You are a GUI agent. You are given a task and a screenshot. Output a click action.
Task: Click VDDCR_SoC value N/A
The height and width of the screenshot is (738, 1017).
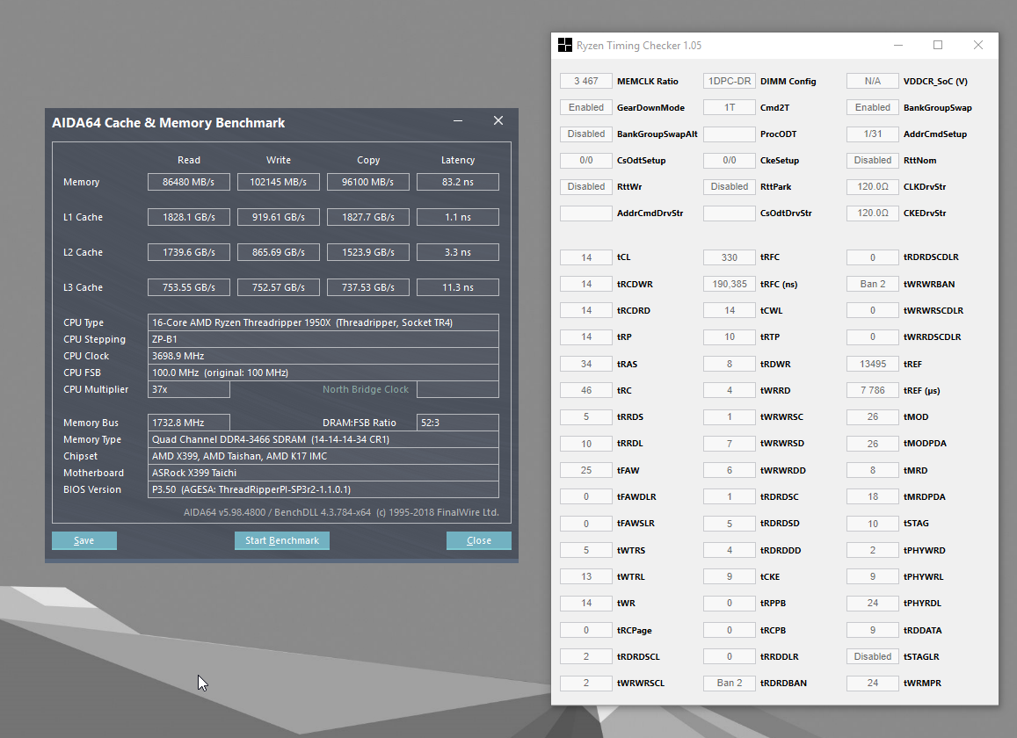click(873, 81)
